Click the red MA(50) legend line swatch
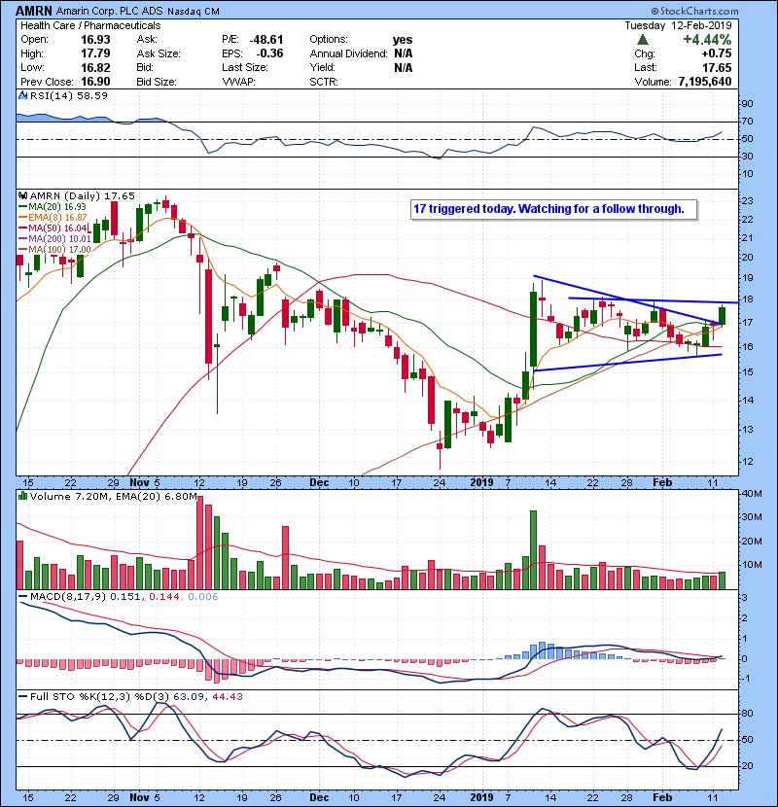This screenshot has height=807, width=778. (22, 228)
